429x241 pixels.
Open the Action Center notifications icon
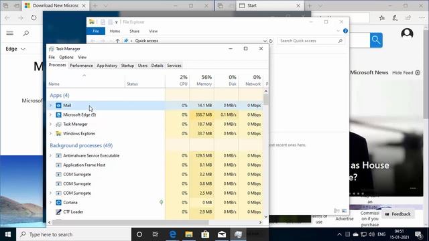pos(418,234)
